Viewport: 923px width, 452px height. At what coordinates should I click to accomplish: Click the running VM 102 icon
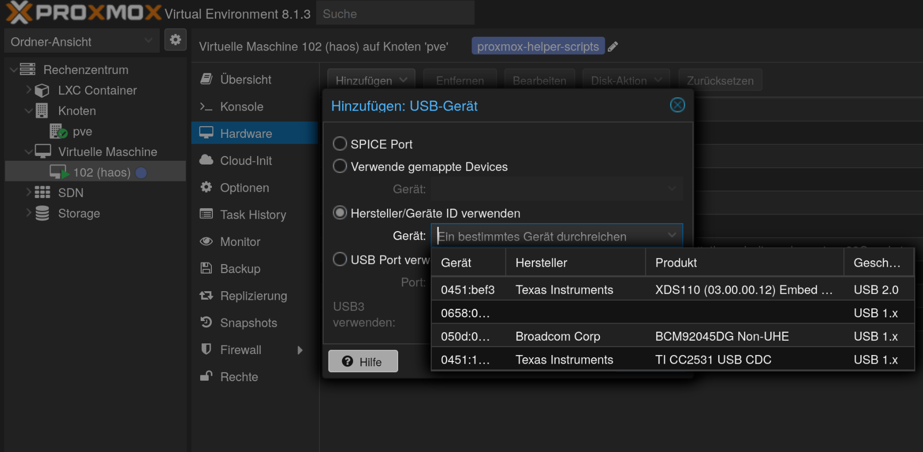[59, 172]
